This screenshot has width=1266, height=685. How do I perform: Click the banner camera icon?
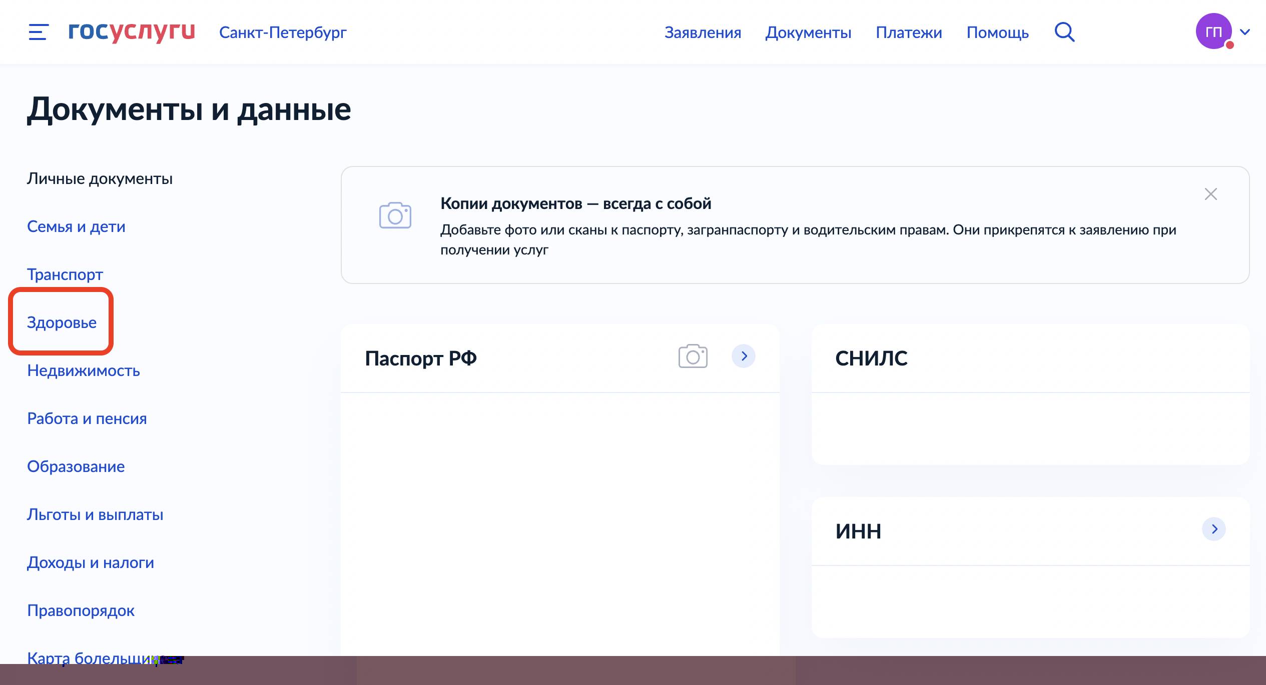point(395,215)
